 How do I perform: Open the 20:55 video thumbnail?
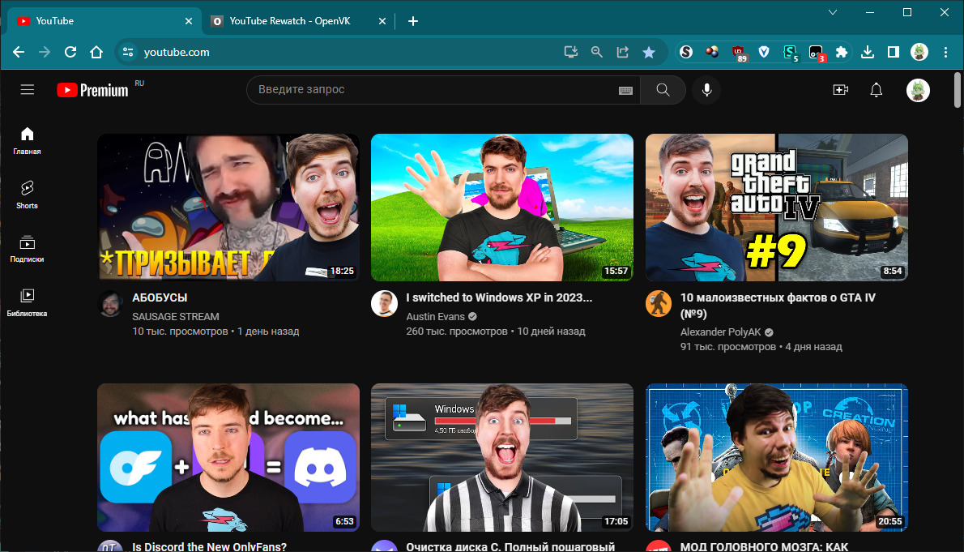[x=777, y=457]
